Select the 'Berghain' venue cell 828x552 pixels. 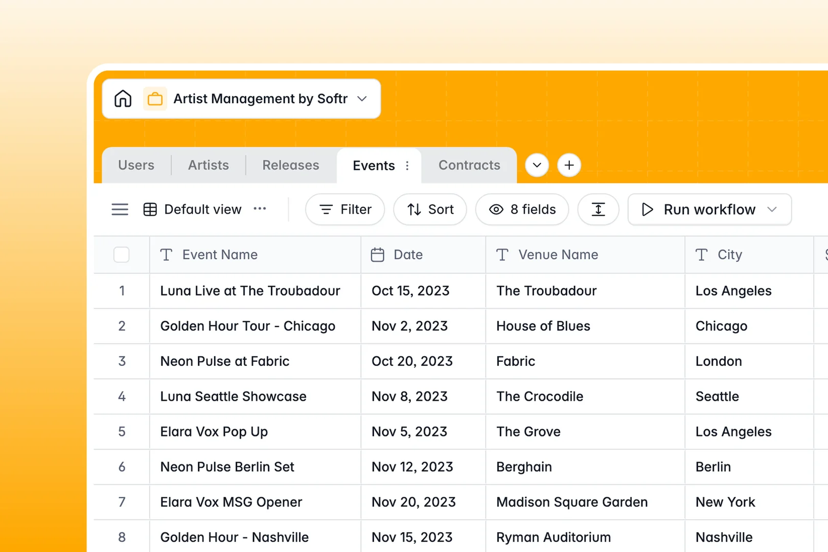[x=585, y=467]
